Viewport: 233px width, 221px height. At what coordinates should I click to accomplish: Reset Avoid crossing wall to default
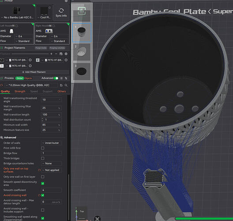point(39,195)
